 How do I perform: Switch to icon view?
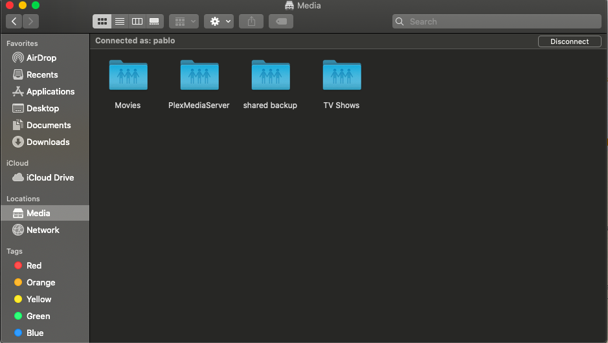click(102, 21)
